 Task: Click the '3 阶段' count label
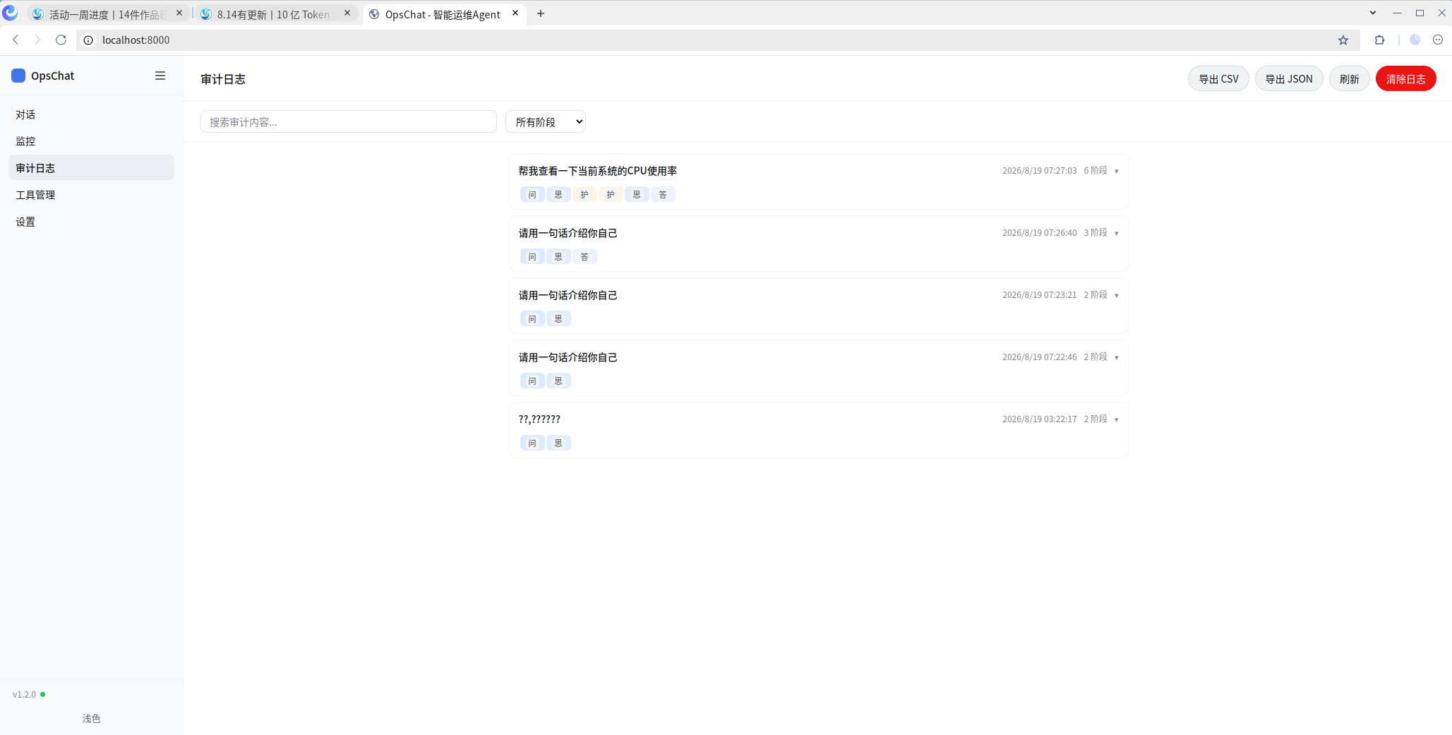click(1096, 233)
